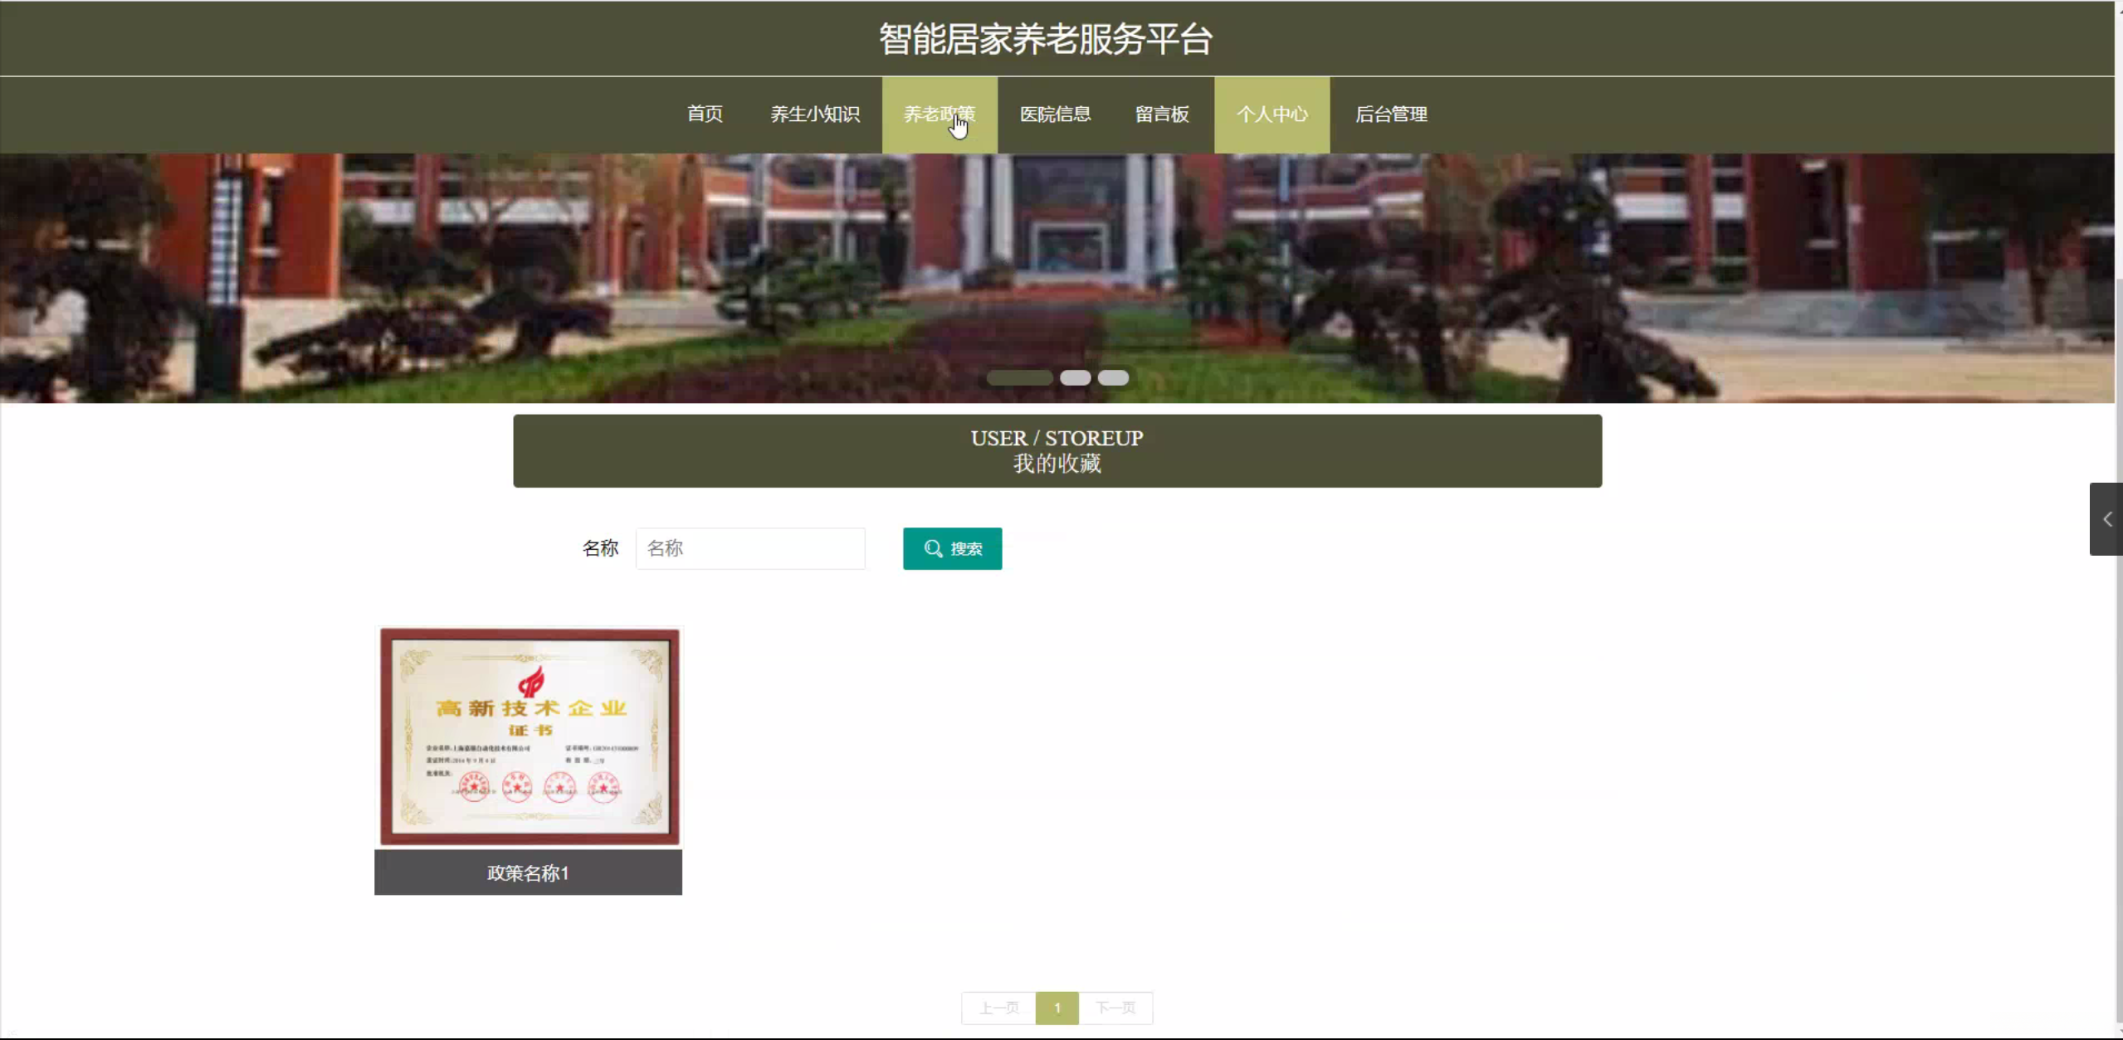2123x1040 pixels.
Task: Open 首页 navigation tab
Action: (x=705, y=114)
